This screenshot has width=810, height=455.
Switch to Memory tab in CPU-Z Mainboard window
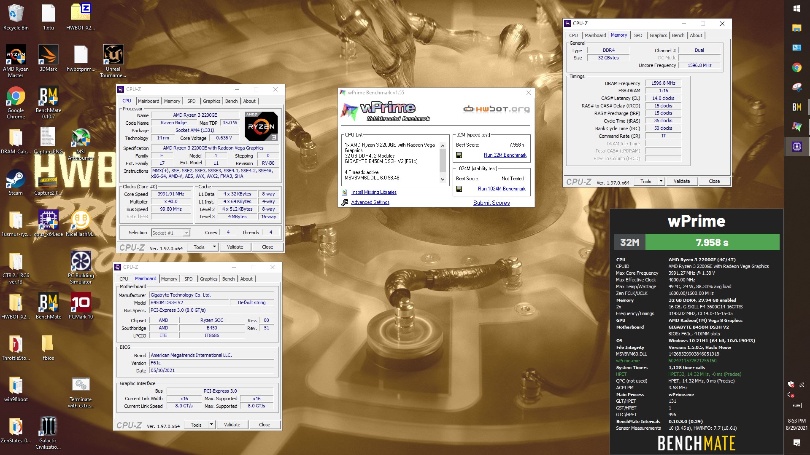tap(169, 279)
